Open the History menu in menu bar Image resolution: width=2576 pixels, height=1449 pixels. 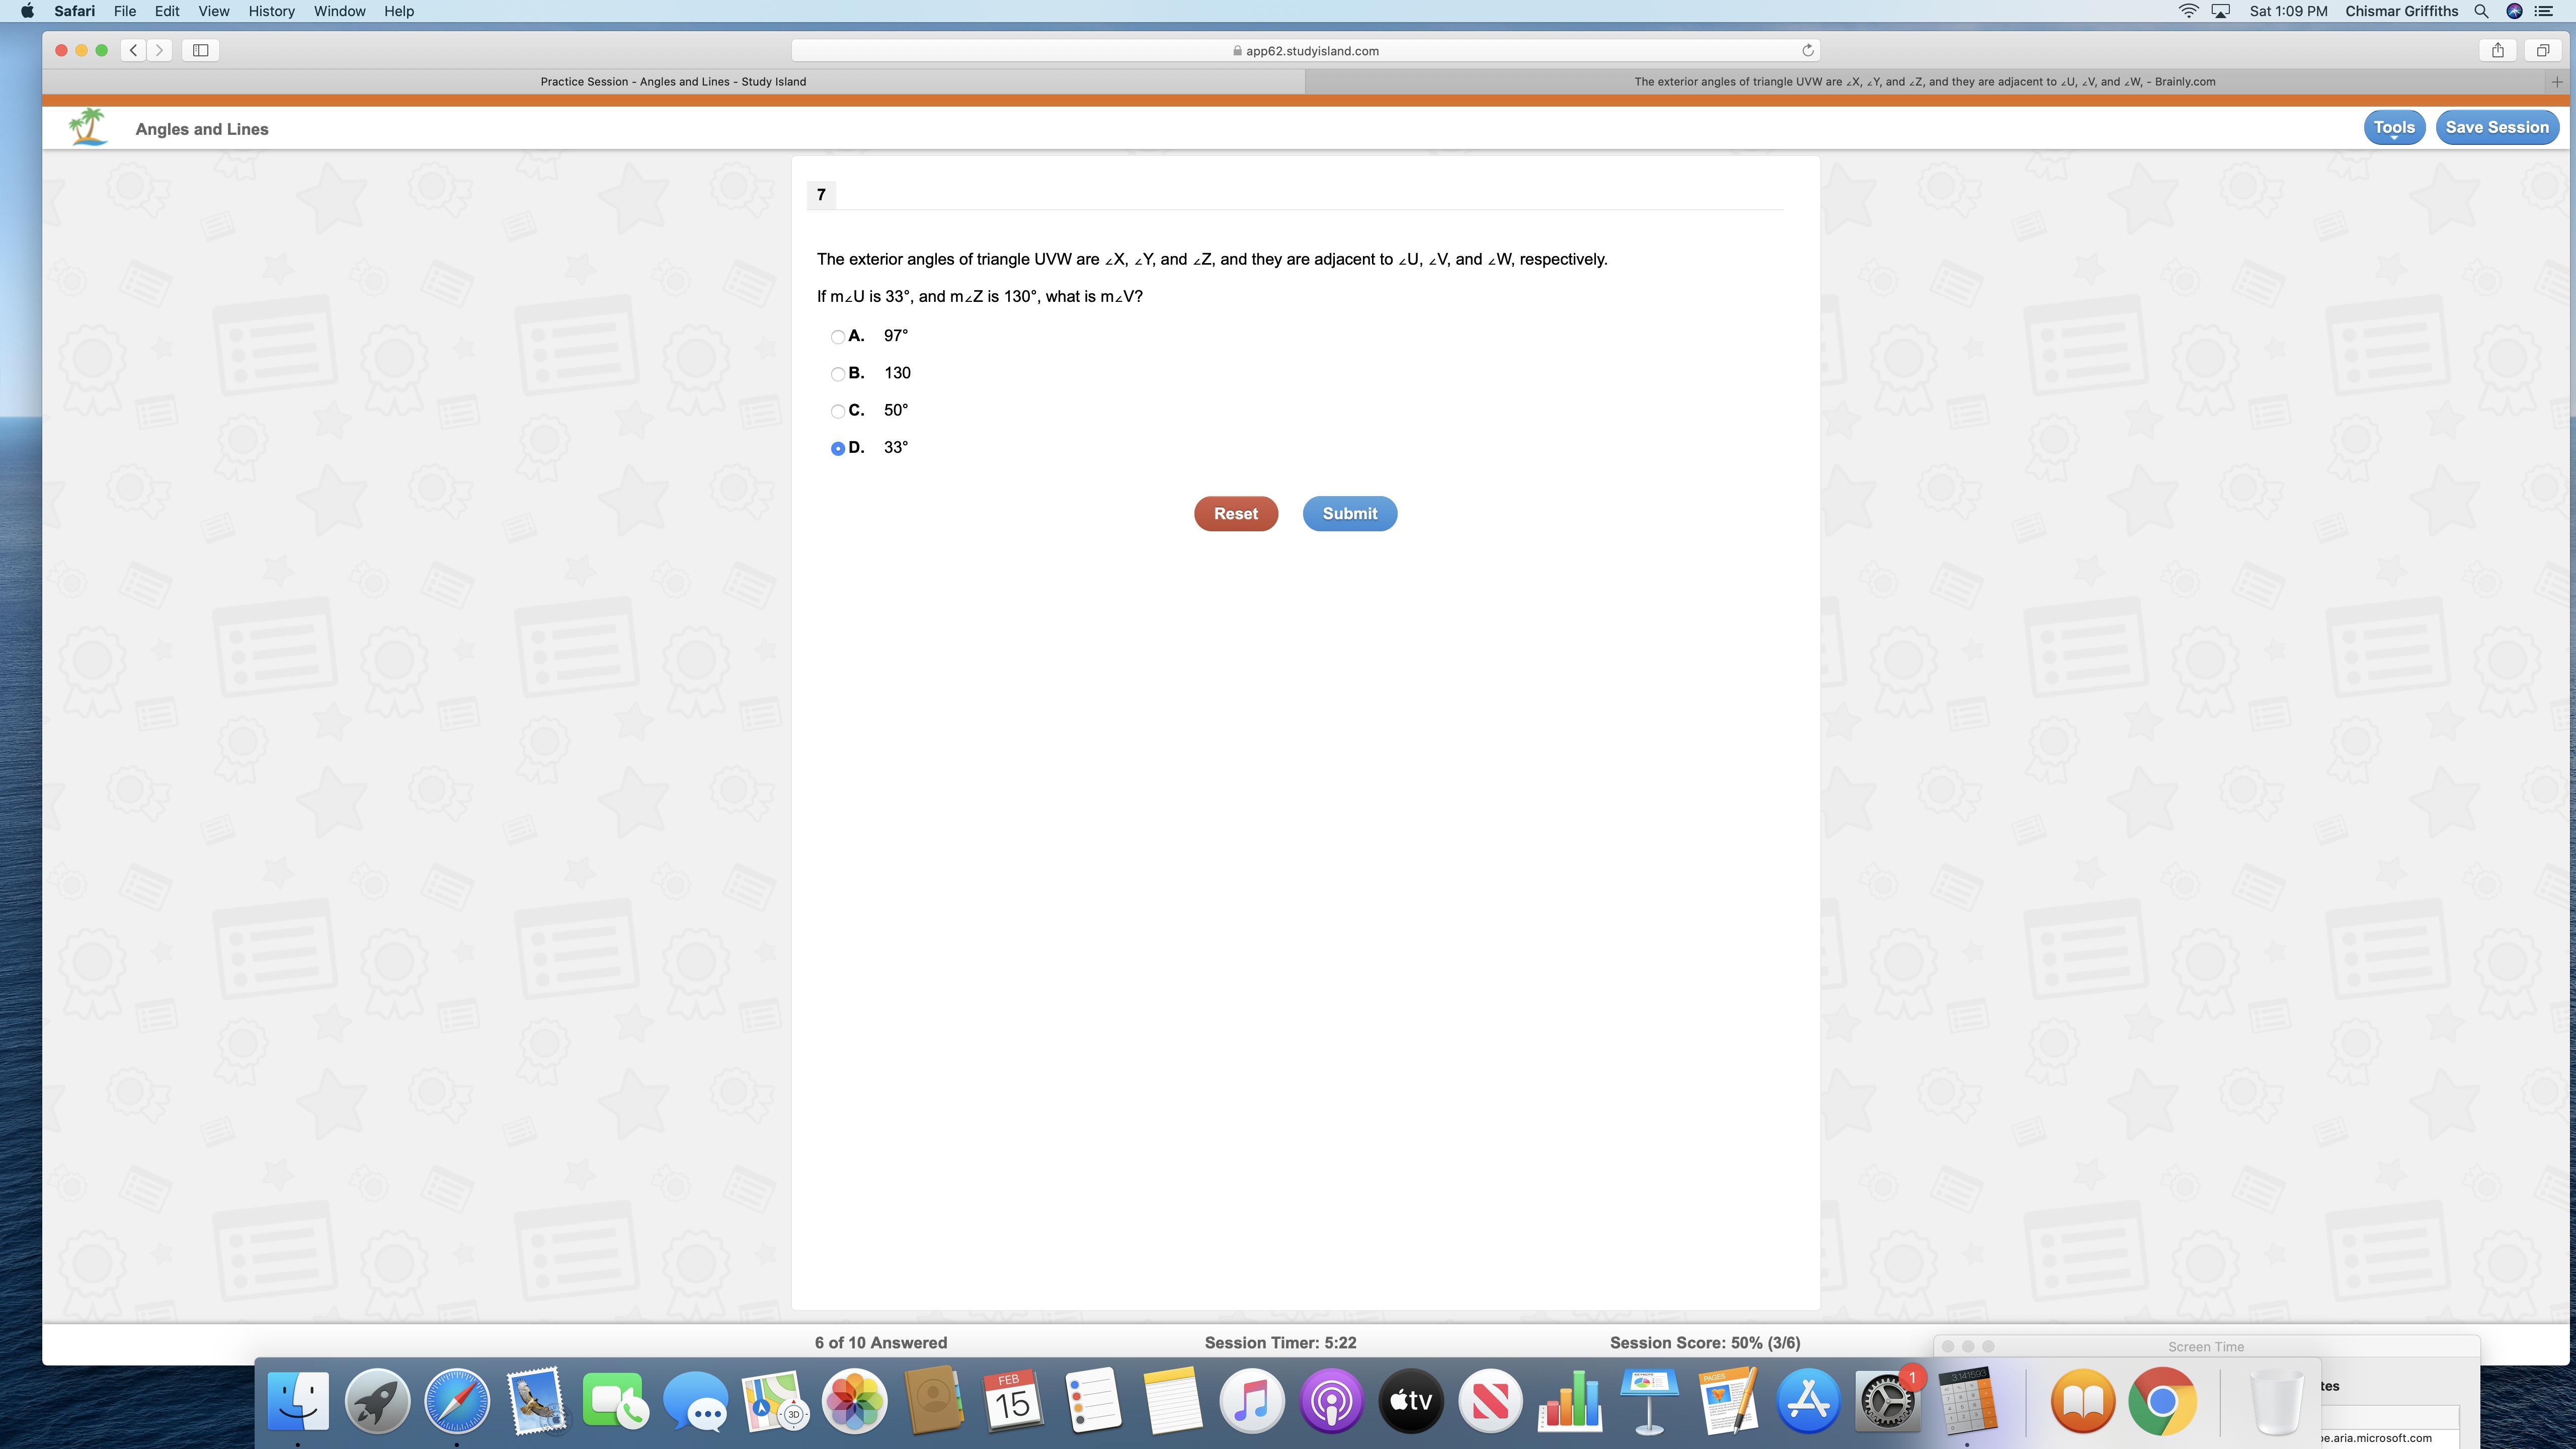coord(271,11)
